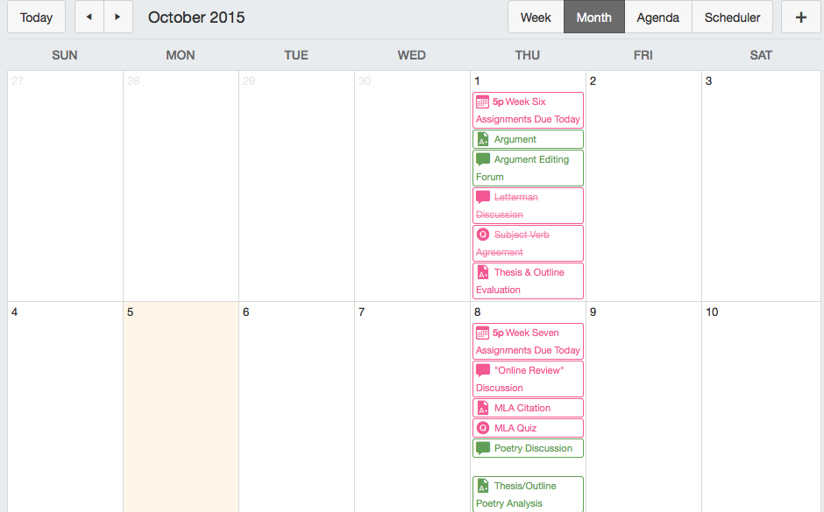Select the Month view tab

593,18
